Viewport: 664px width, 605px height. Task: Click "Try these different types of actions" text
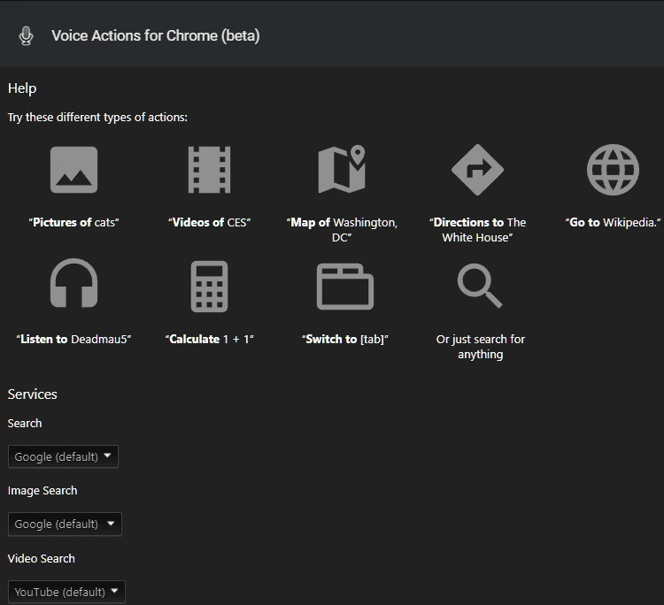(97, 117)
